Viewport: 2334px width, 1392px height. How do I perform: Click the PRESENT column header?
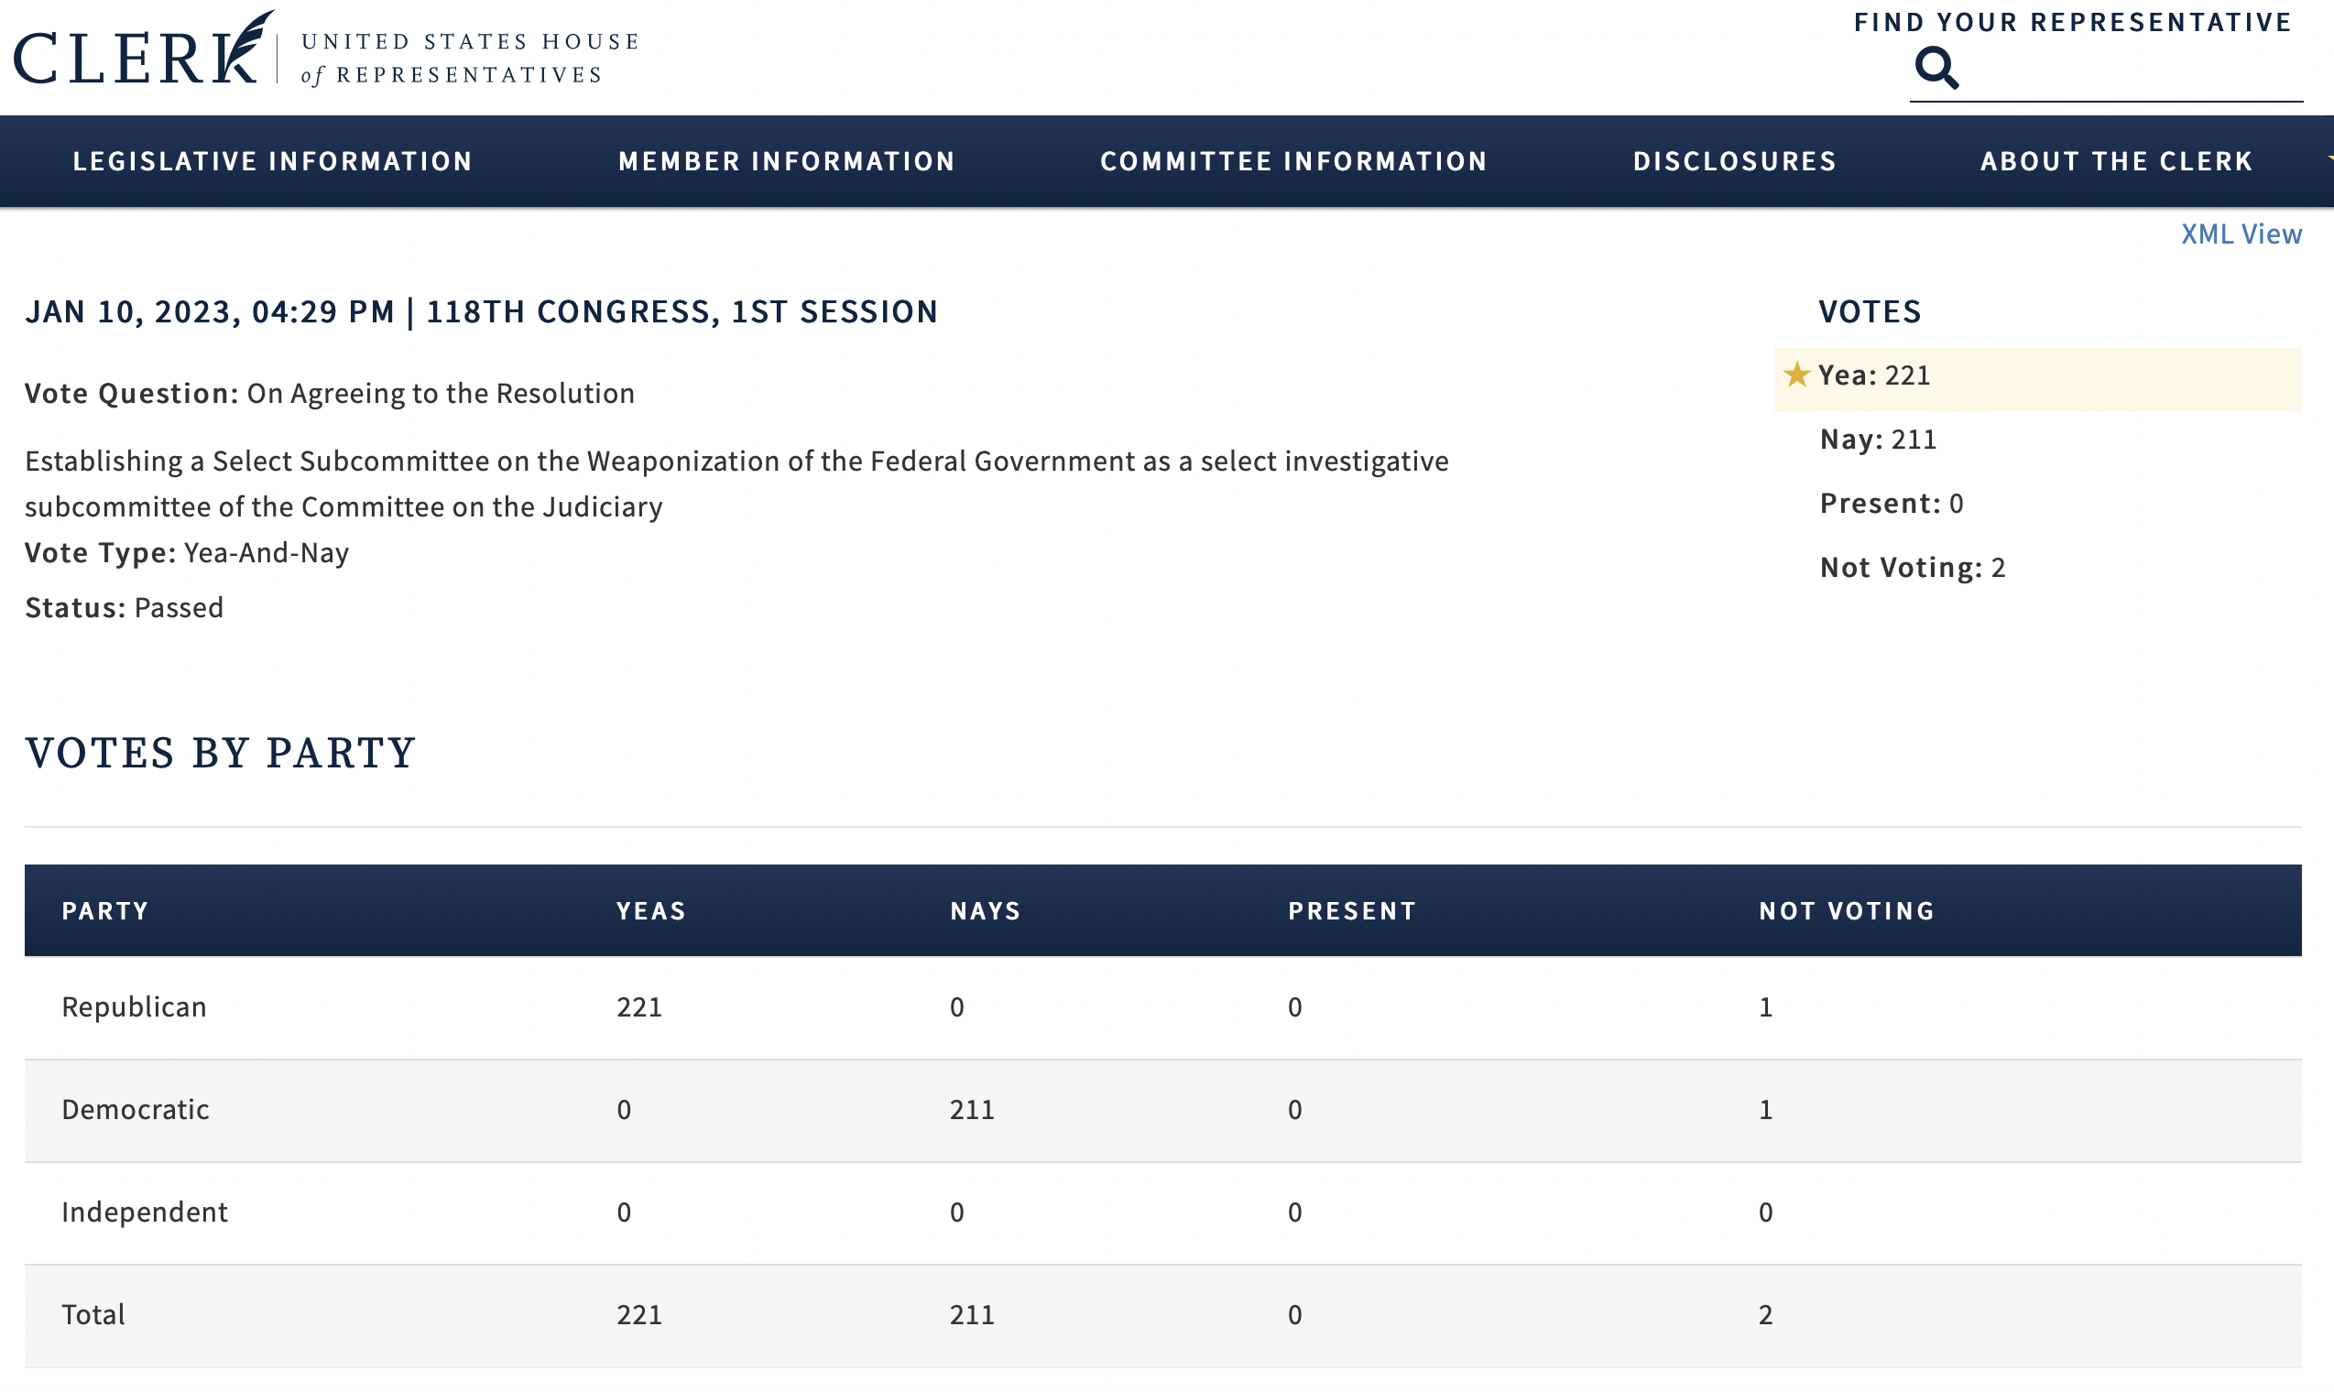click(x=1352, y=911)
